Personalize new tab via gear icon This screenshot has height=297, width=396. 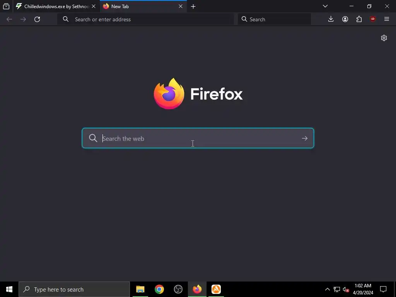pos(384,38)
